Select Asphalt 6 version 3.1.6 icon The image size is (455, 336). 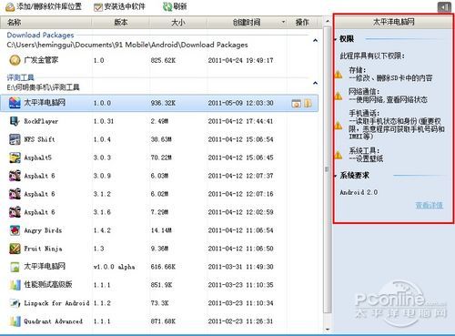point(15,212)
